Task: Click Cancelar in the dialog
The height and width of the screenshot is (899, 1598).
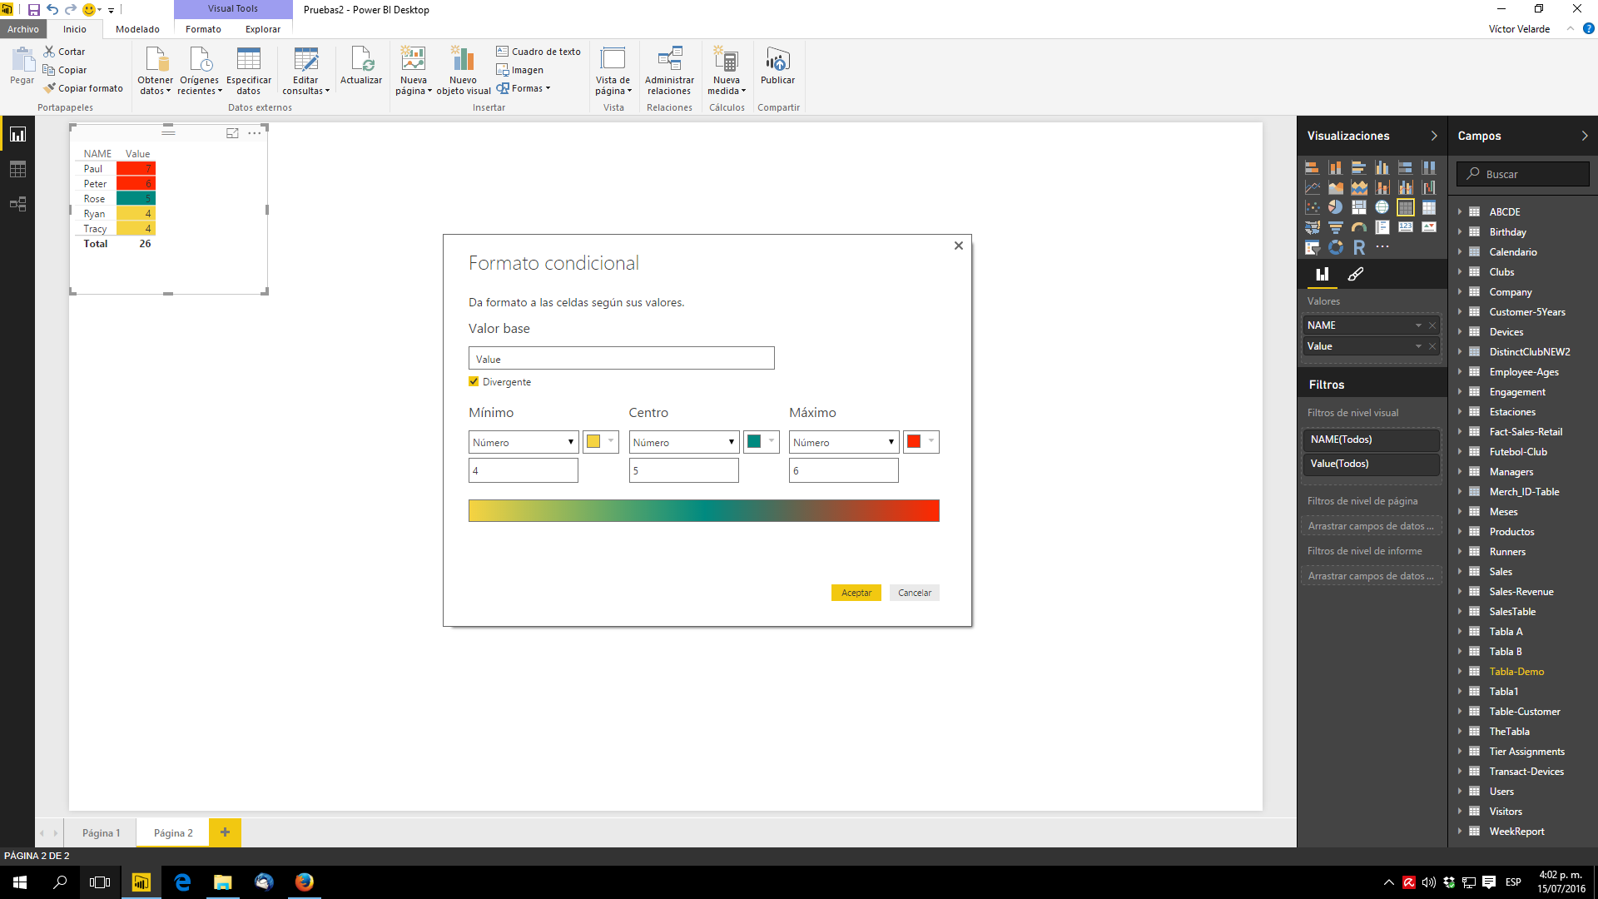Action: tap(915, 593)
